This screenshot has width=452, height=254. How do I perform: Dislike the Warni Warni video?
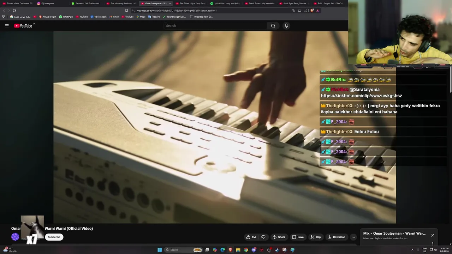tap(263, 237)
